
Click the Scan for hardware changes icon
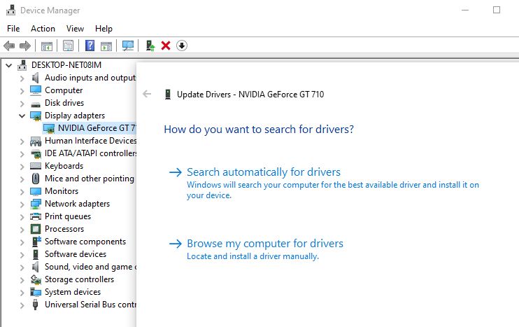128,46
